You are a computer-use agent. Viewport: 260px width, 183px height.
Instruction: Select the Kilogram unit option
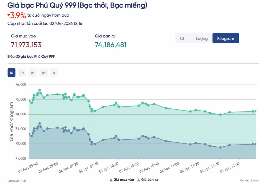click(x=225, y=38)
